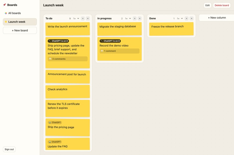Open the 'Record the demo video' card
The width and height of the screenshot is (234, 155).
120,49
